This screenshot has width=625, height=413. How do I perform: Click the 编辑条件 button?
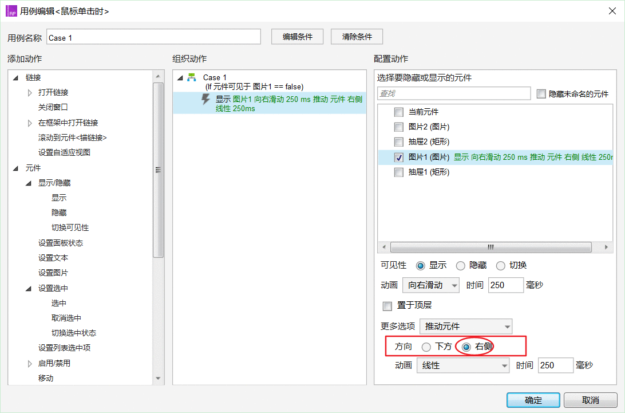click(x=298, y=37)
